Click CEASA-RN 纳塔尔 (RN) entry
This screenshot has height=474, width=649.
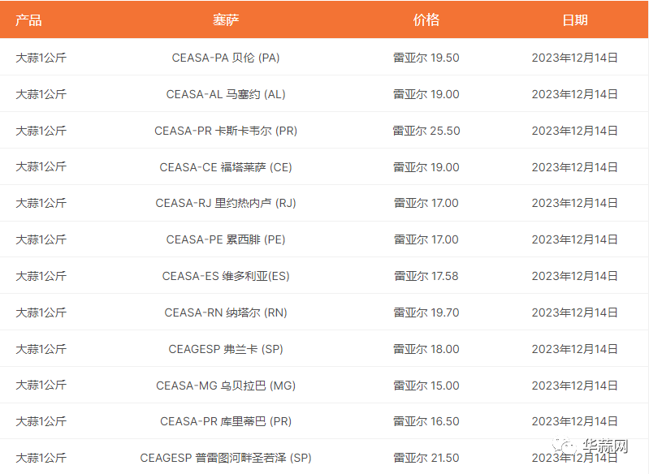click(226, 312)
